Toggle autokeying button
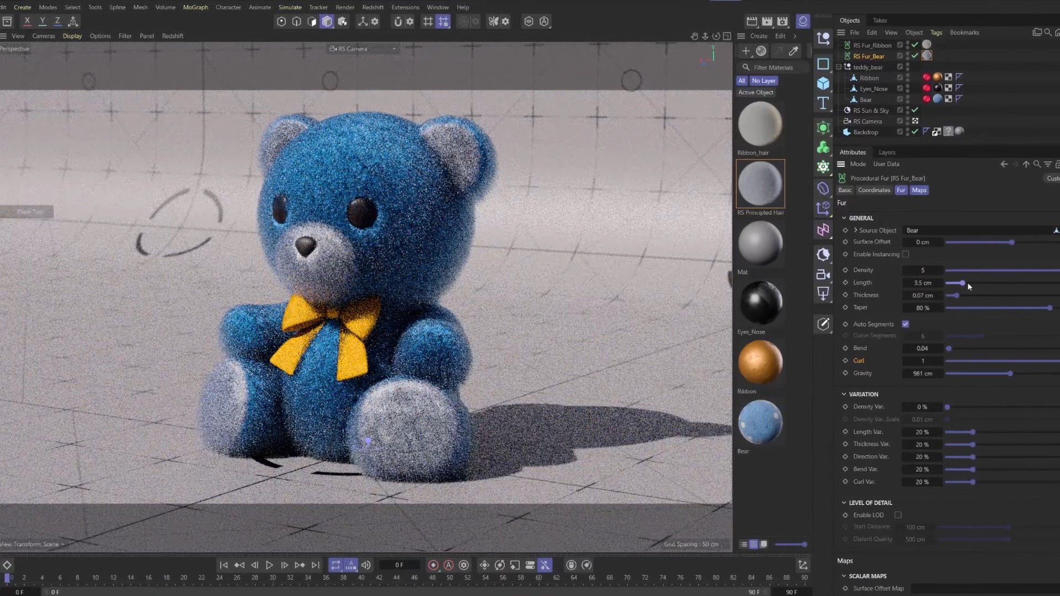This screenshot has height=596, width=1060. pos(449,565)
